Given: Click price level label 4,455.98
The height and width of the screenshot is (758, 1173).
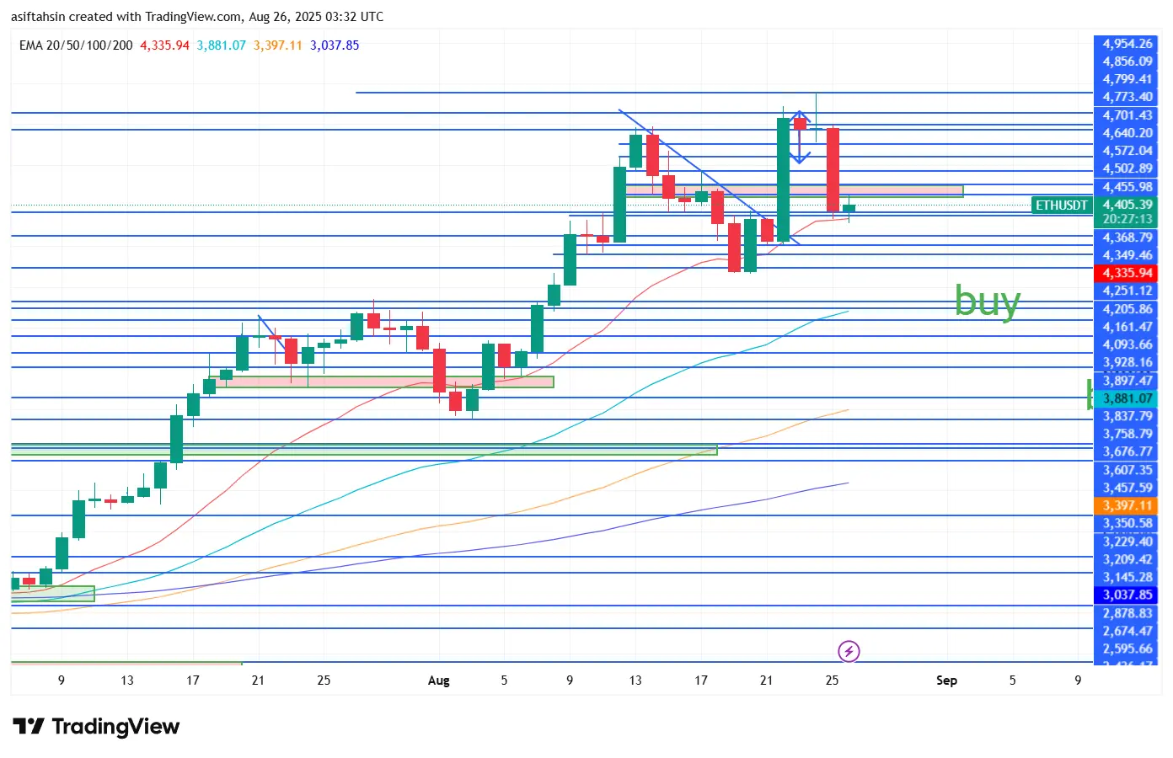Looking at the screenshot, I should [1127, 187].
